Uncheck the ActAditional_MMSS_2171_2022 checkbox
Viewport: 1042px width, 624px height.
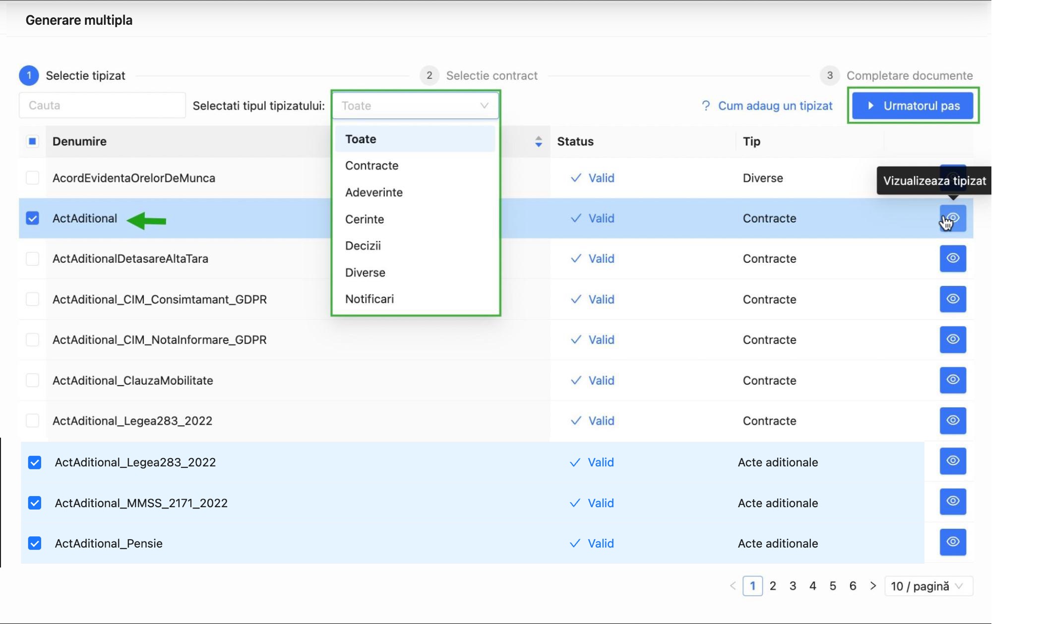click(35, 503)
